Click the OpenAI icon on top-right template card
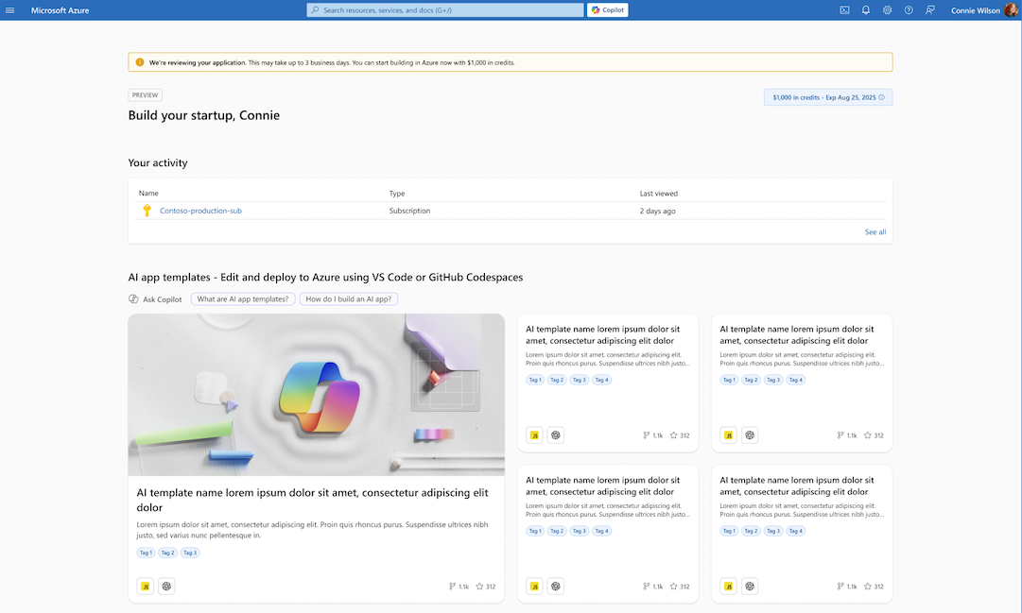 point(750,435)
